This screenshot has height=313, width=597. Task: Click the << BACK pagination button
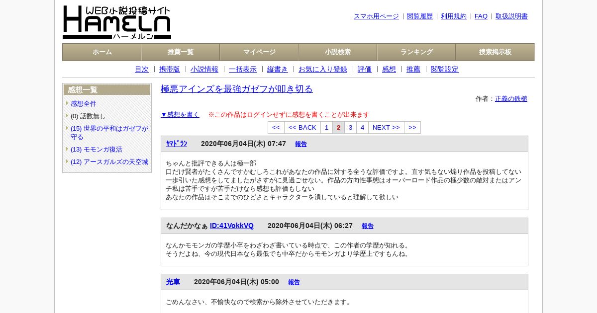(x=302, y=128)
